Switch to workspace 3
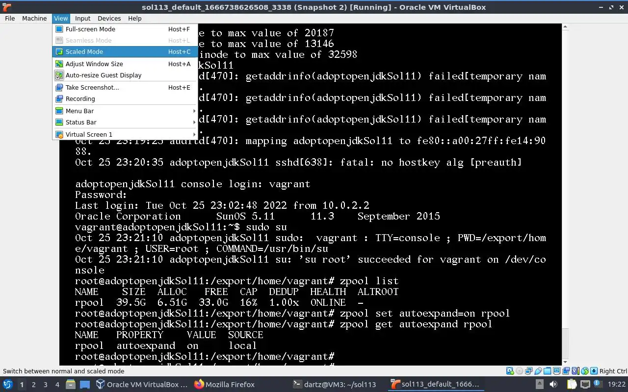 coord(45,384)
